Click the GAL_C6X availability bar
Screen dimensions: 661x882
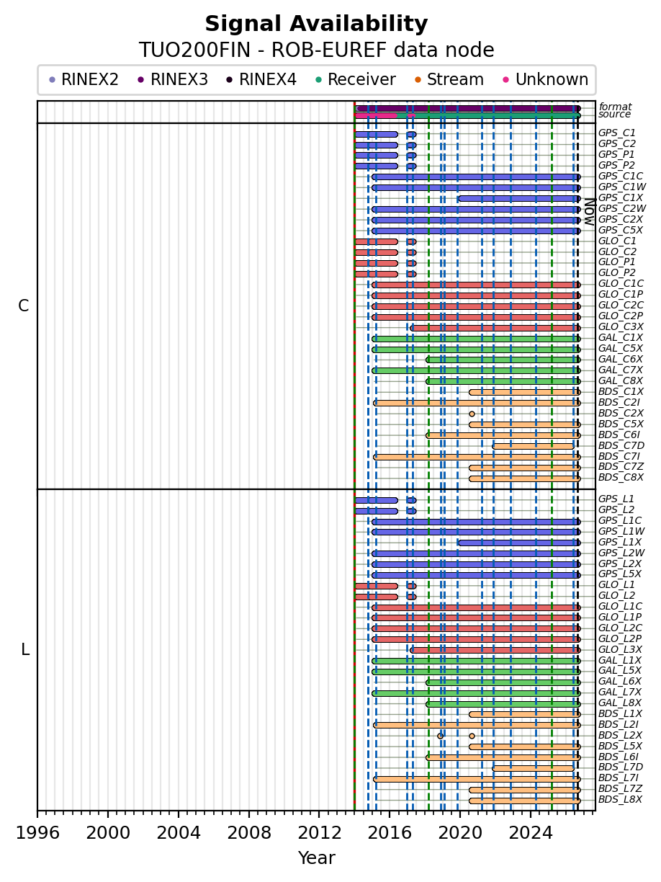(x=503, y=360)
